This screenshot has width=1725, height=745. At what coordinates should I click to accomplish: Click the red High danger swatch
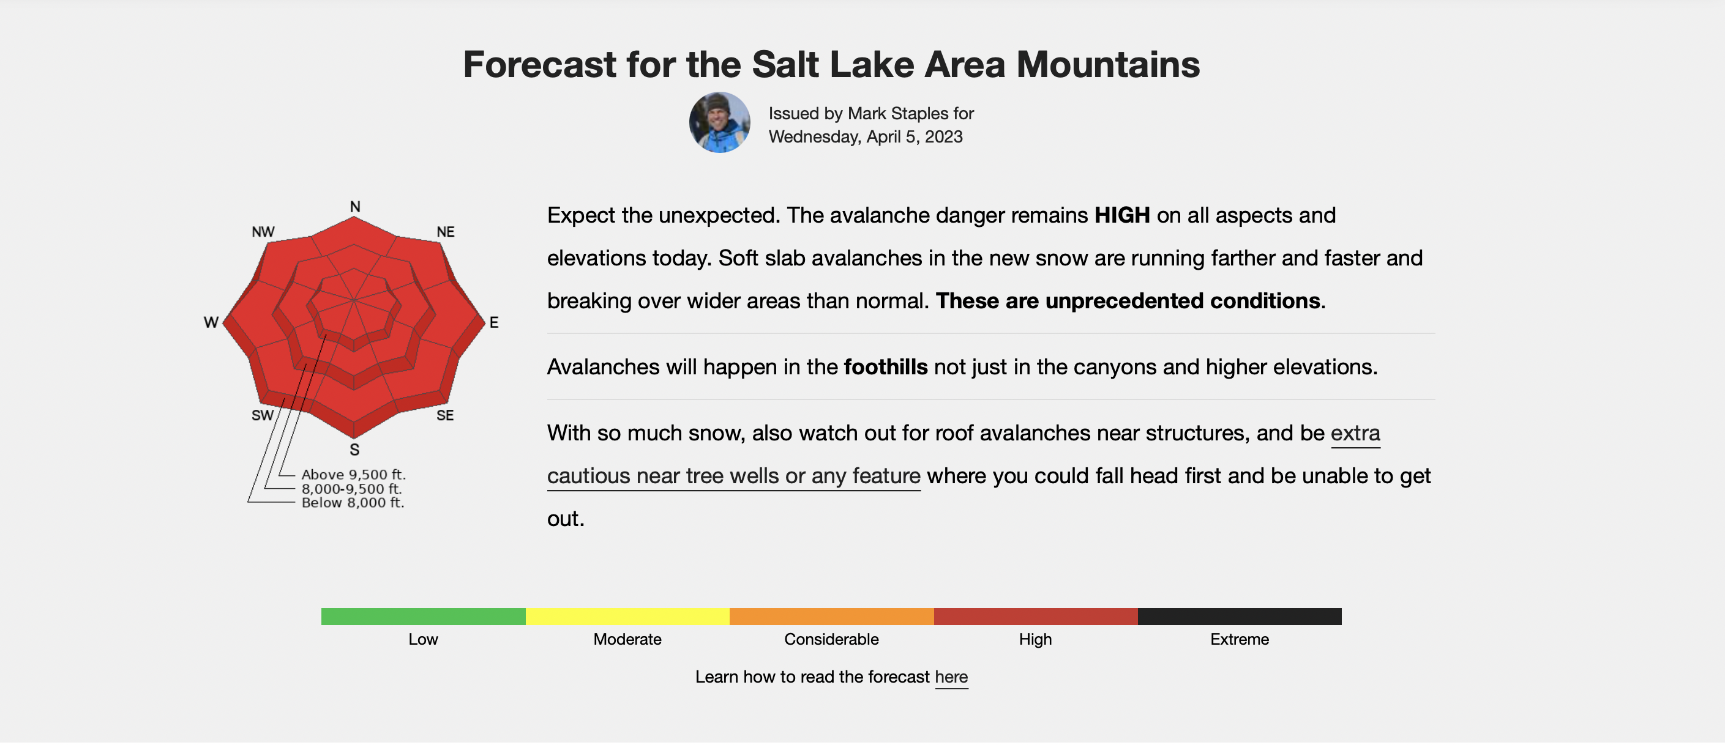pos(1035,617)
